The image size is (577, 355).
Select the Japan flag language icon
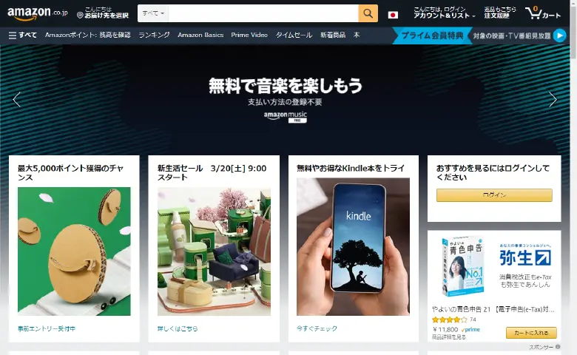(x=393, y=15)
